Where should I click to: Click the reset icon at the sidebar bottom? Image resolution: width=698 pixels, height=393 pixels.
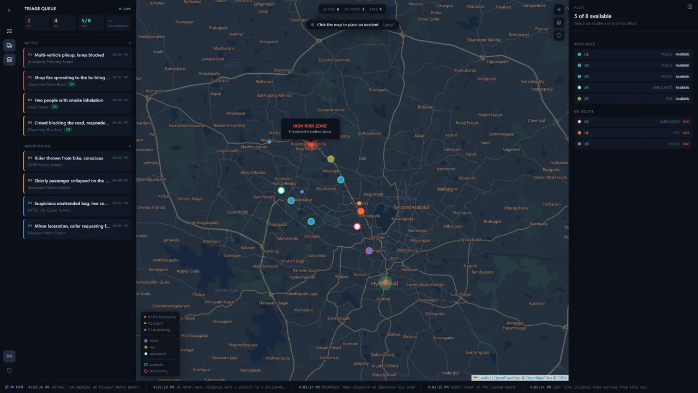coord(9,371)
